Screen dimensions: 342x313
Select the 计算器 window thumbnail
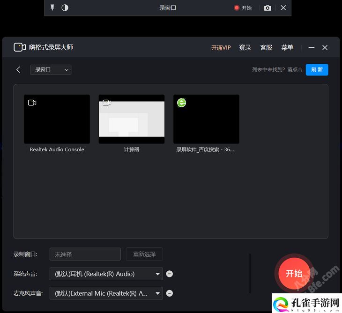pos(132,119)
